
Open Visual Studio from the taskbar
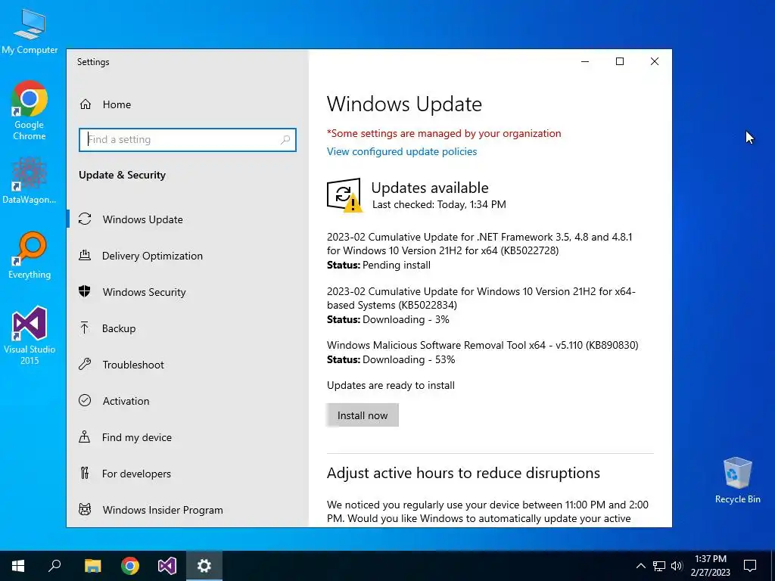click(x=167, y=566)
